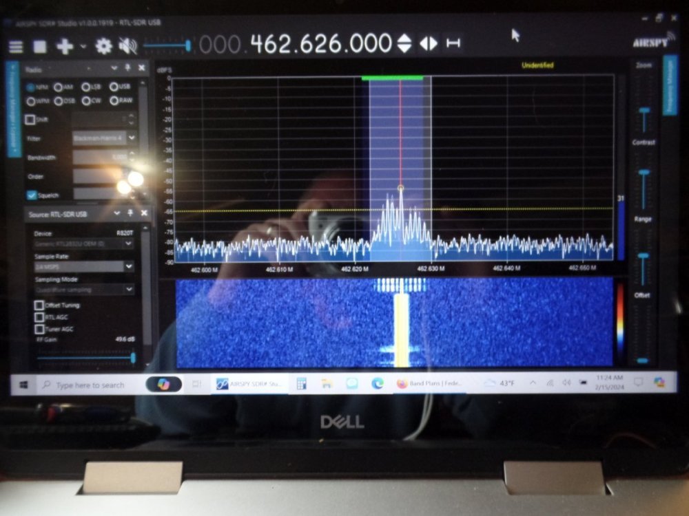Pin the Radio panel
The width and height of the screenshot is (689, 516).
pyautogui.click(x=127, y=68)
